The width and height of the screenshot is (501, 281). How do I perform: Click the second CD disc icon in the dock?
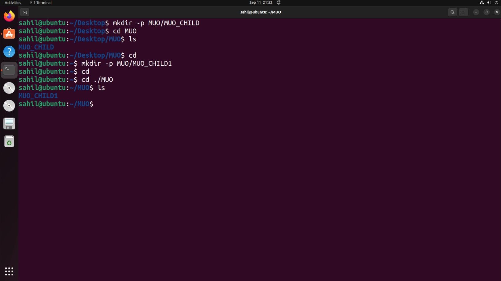(9, 106)
